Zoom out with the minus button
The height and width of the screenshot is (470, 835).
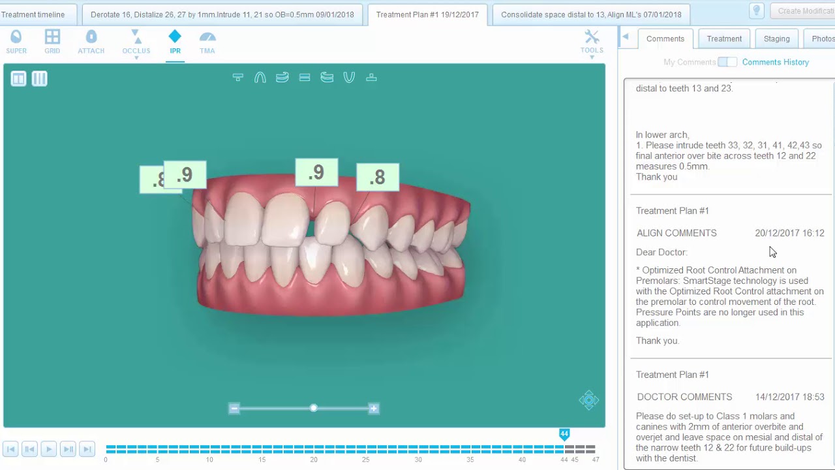pyautogui.click(x=234, y=409)
